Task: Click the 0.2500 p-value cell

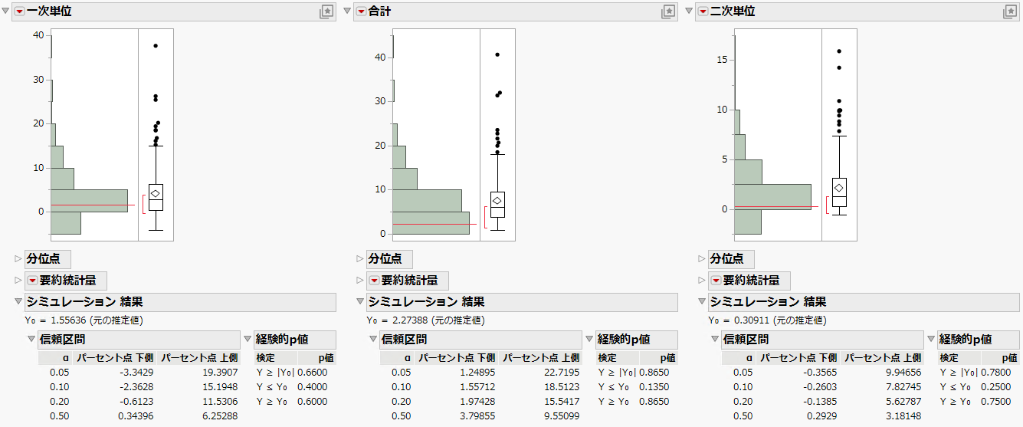Action: [997, 386]
